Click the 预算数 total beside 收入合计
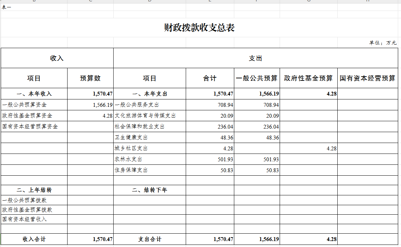401x247 pixels. click(x=90, y=239)
